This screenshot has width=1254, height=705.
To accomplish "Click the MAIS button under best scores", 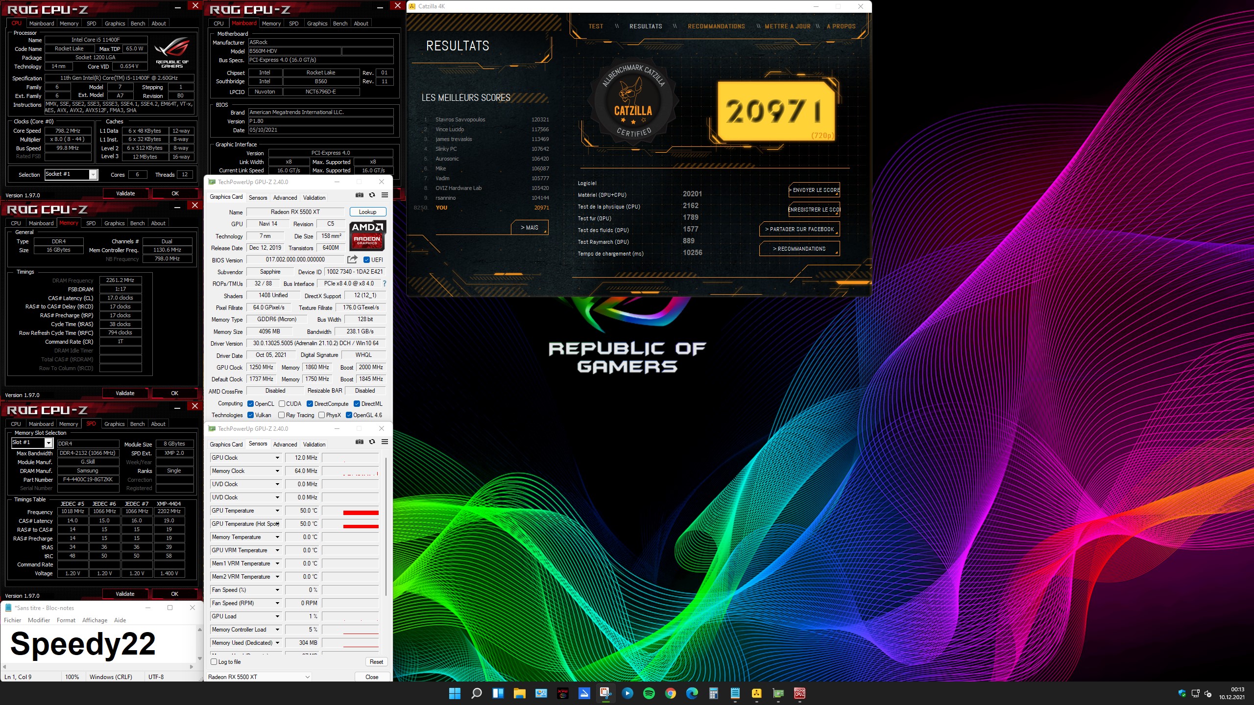I will [529, 228].
